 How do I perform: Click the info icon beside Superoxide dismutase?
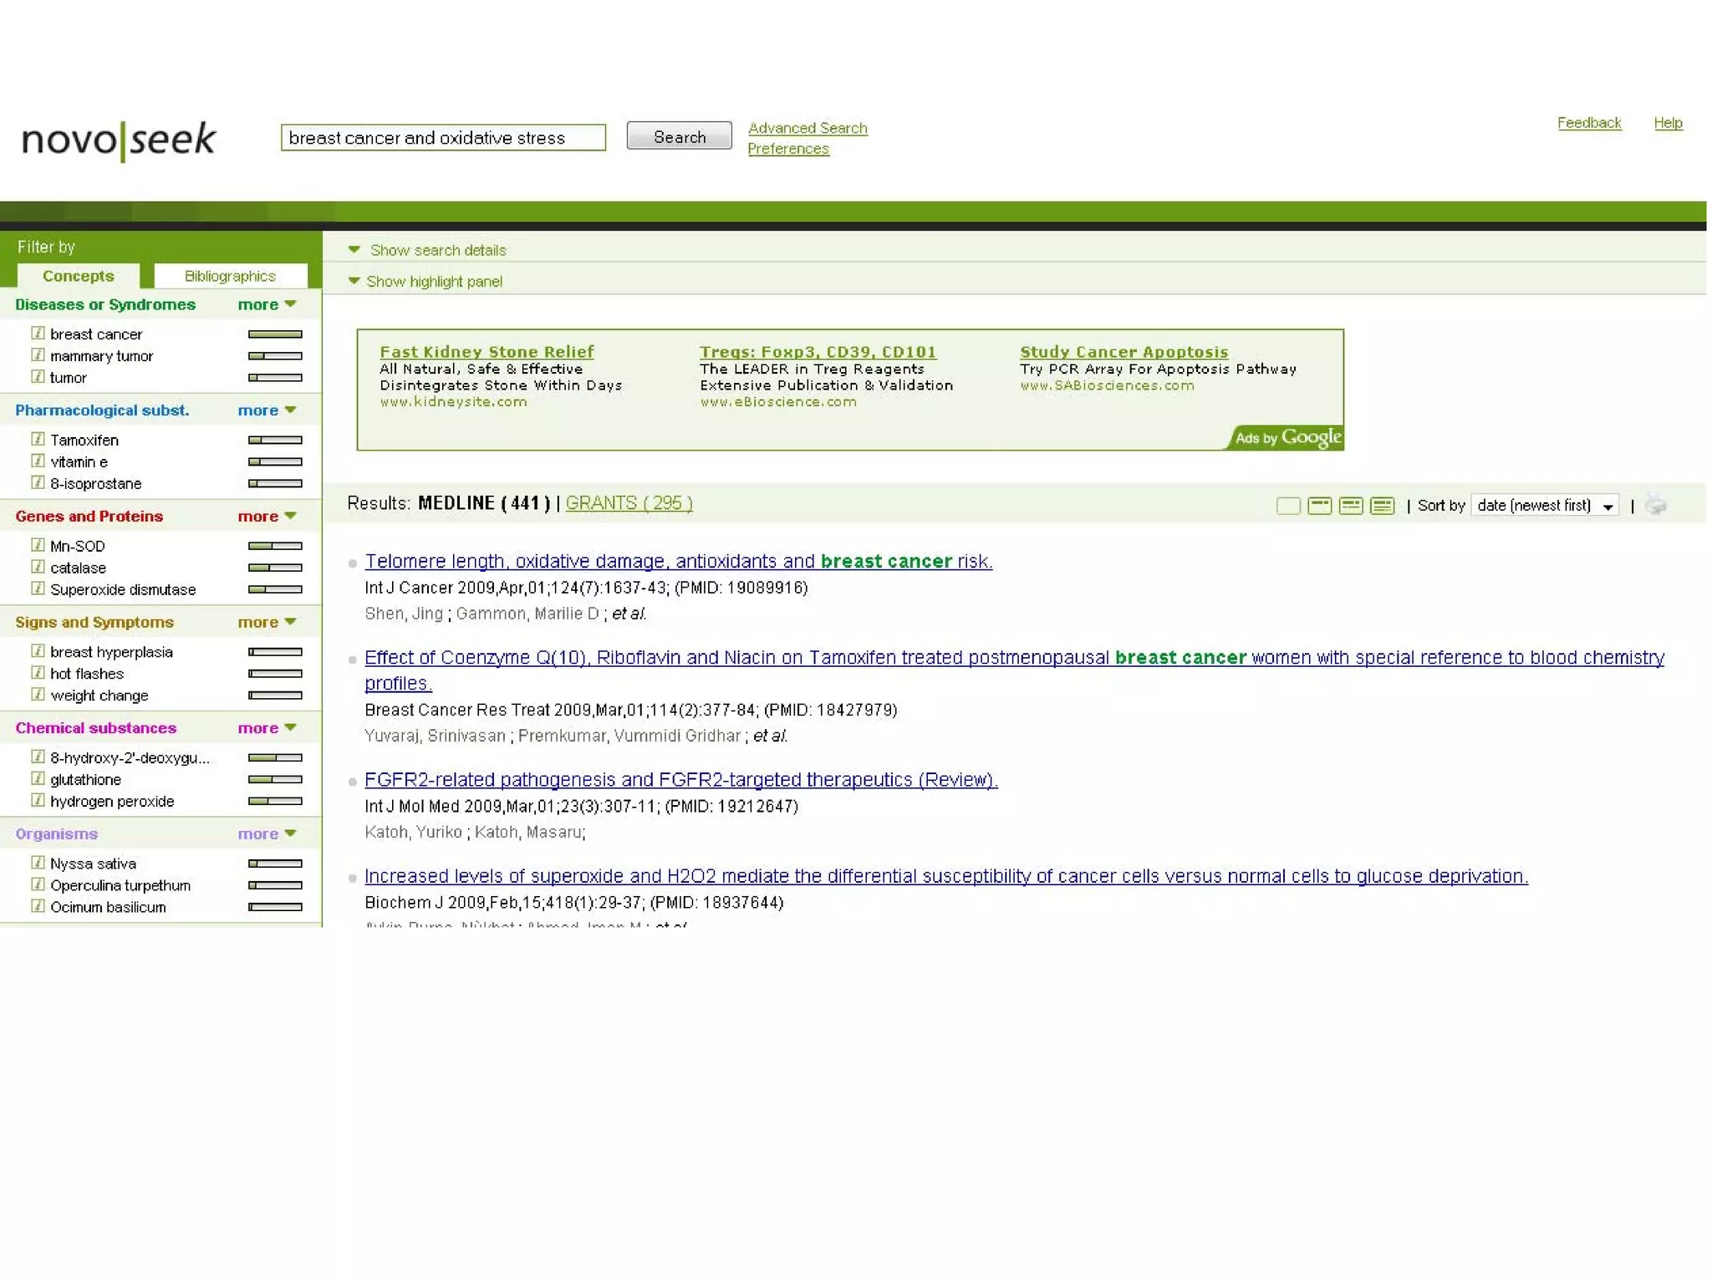(38, 588)
